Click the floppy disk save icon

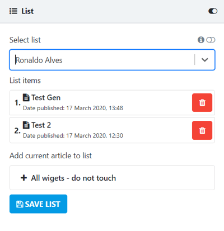click(20, 204)
